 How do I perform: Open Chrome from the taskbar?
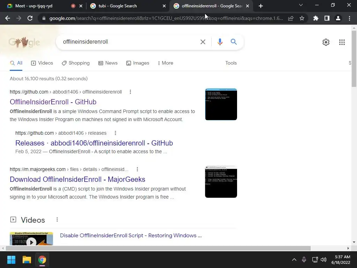coord(42,260)
